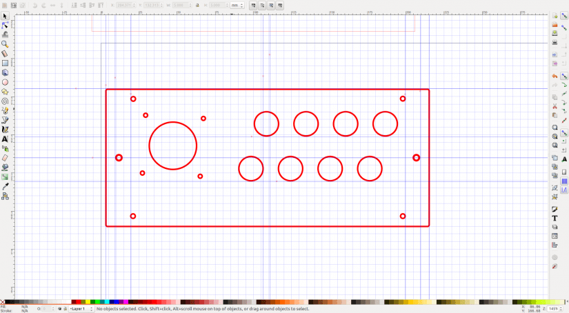Click the New document icon
This screenshot has width=569, height=313.
click(x=555, y=16)
